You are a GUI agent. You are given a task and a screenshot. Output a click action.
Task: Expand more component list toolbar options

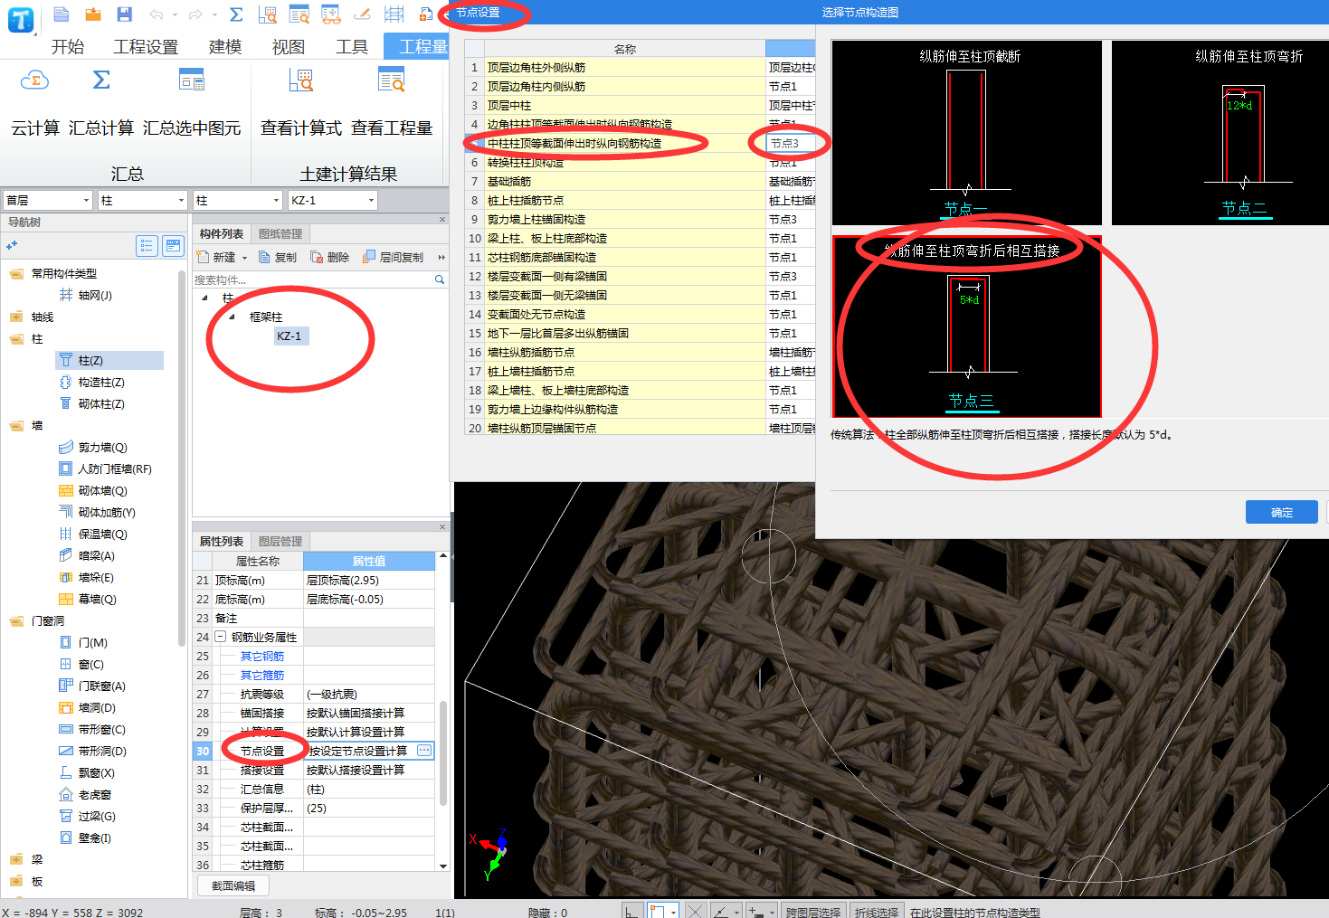441,258
